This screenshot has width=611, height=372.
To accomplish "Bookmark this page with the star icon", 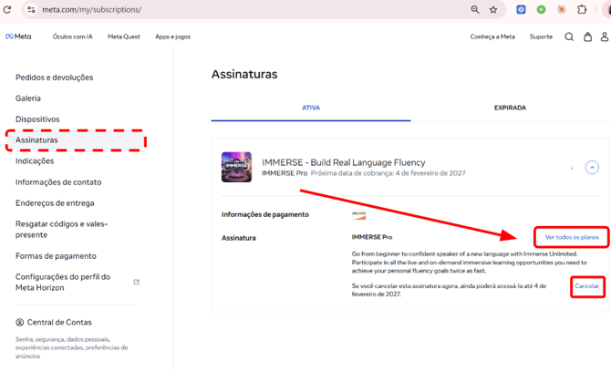I will coord(493,9).
